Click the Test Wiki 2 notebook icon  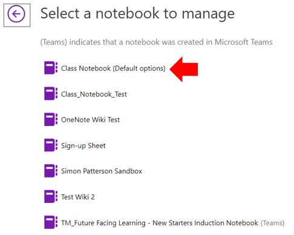click(x=51, y=196)
